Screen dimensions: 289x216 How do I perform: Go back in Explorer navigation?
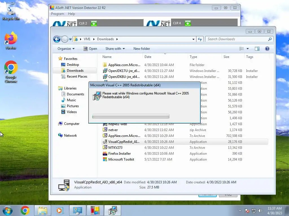(x=57, y=39)
